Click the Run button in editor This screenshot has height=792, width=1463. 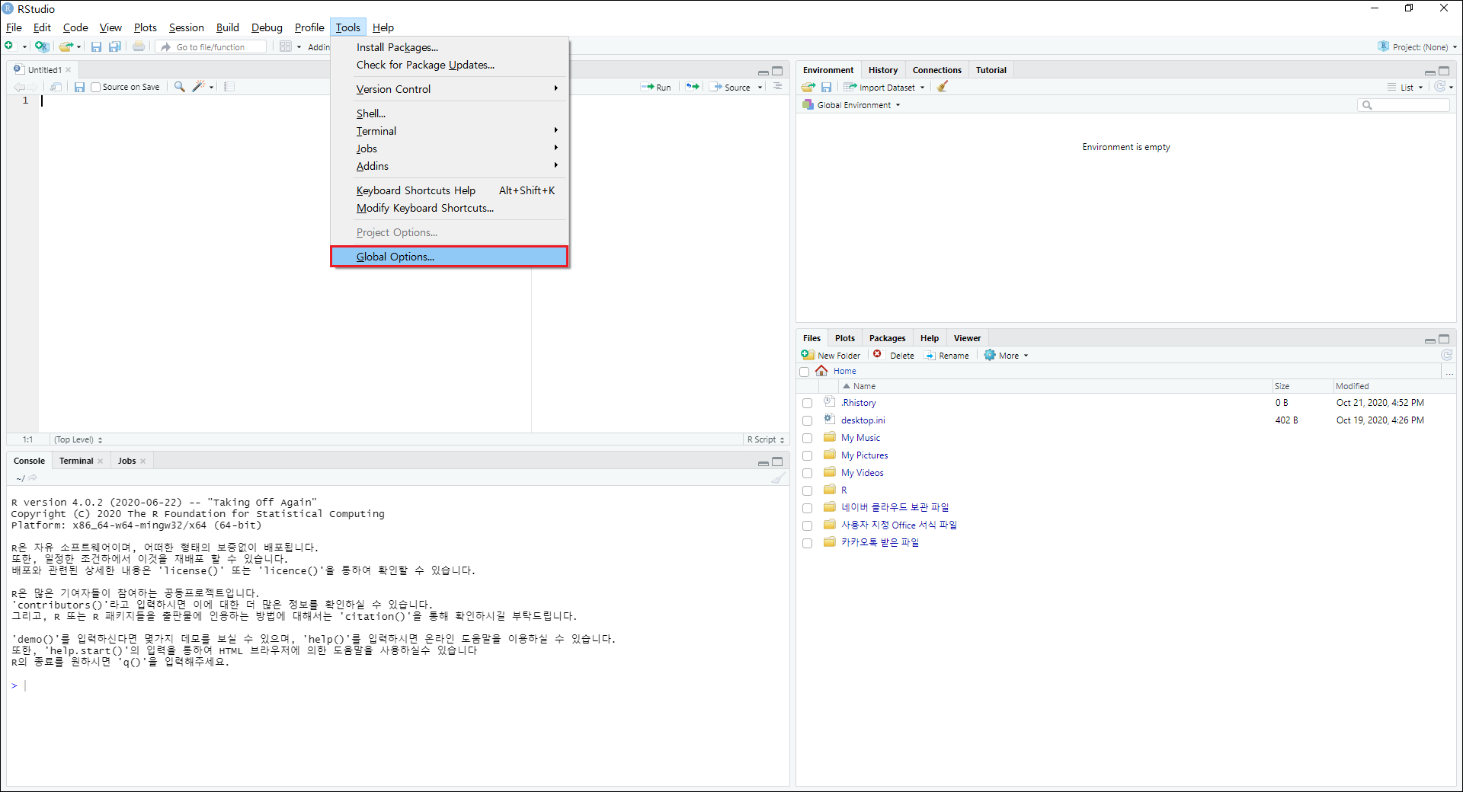pos(655,88)
